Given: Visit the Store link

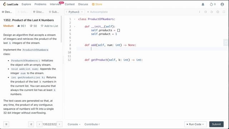Looking at the screenshot, I should pos(97,4).
